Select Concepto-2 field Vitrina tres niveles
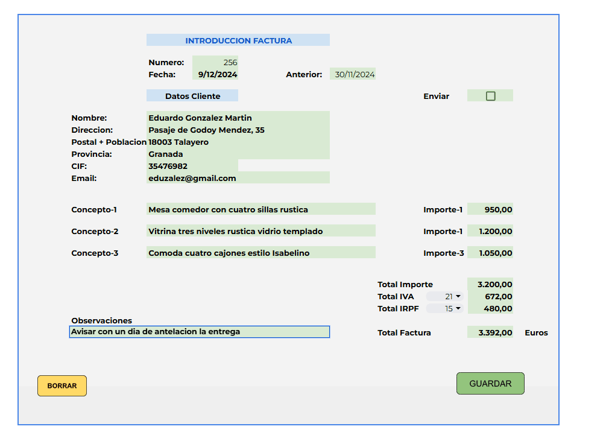The image size is (606, 438). click(261, 231)
